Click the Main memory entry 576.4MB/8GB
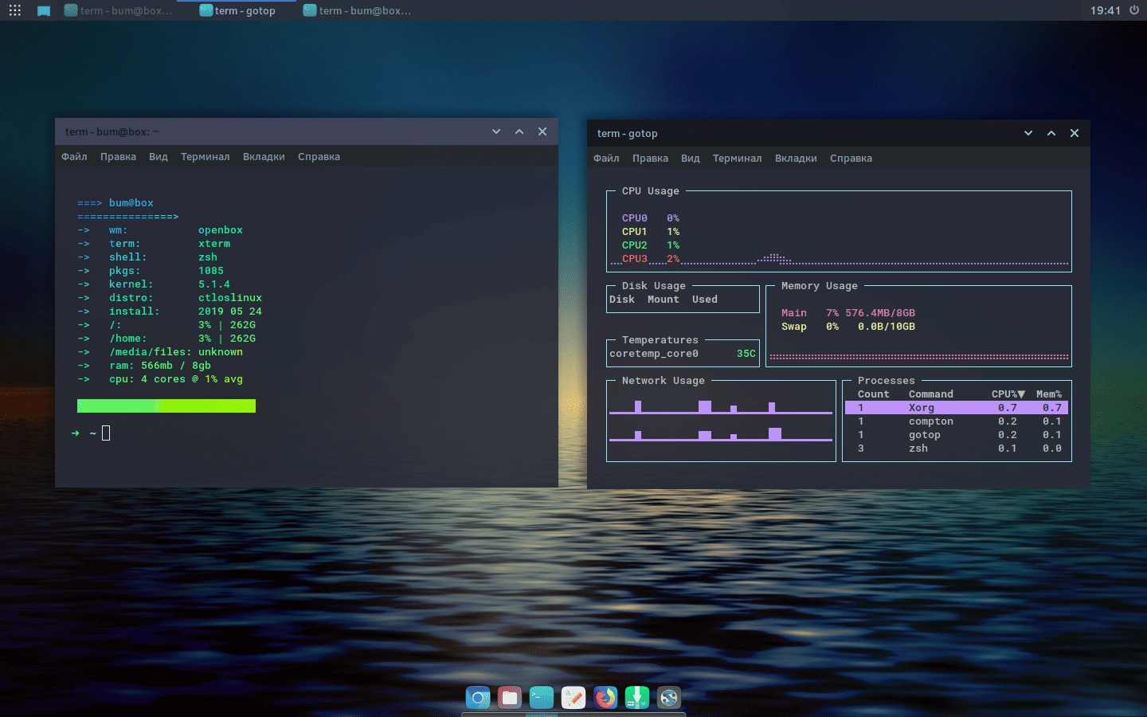 (x=848, y=313)
